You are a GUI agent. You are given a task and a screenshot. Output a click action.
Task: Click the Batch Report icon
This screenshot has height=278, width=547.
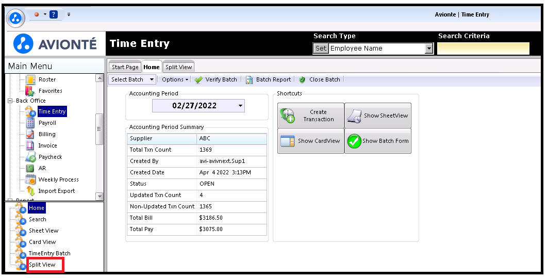point(249,80)
